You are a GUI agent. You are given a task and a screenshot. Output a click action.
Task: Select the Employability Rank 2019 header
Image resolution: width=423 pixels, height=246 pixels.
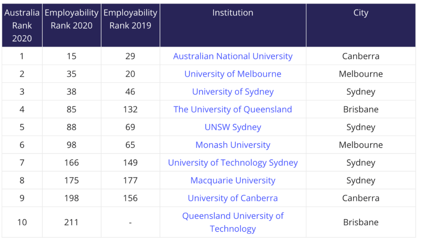click(x=130, y=19)
